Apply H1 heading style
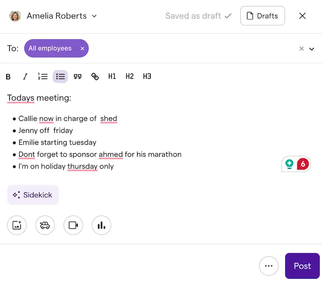Viewport: 322px width, 286px height. pyautogui.click(x=112, y=76)
